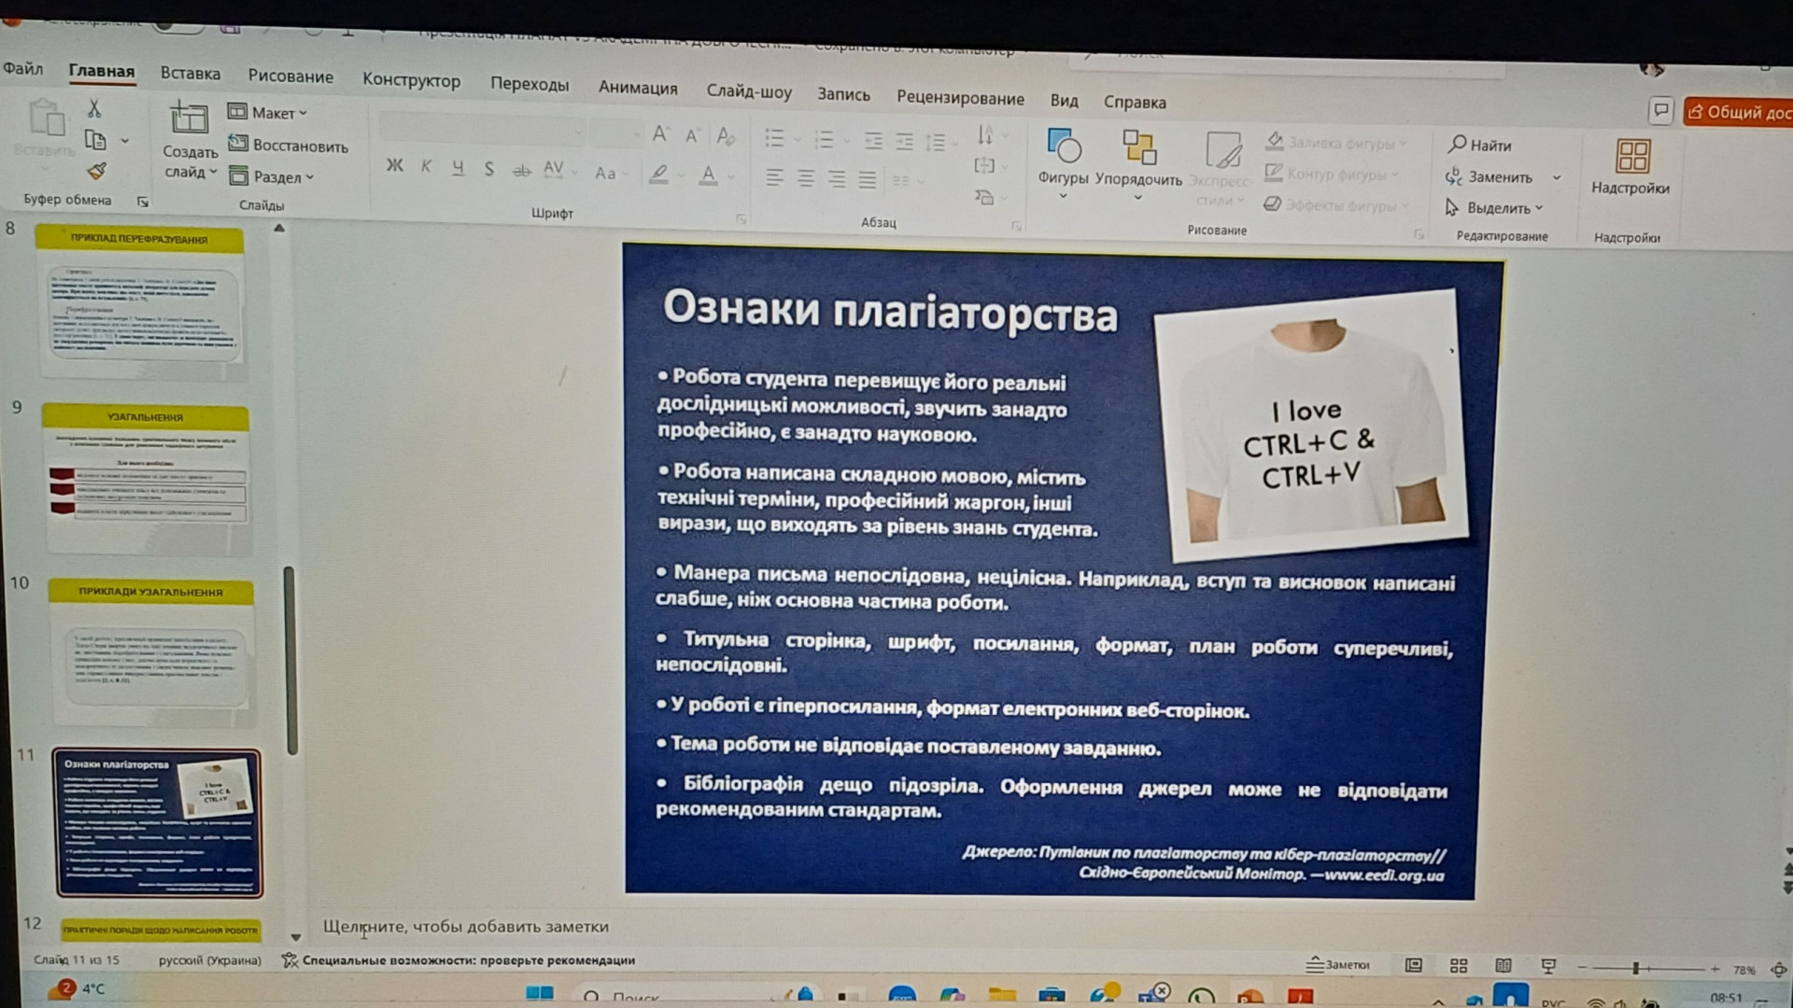Screen dimensions: 1793x1008
Task: Click the Cut scissors icon
Action: point(94,109)
